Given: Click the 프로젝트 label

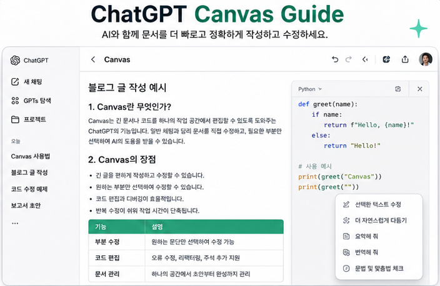Looking at the screenshot, I should (35, 119).
